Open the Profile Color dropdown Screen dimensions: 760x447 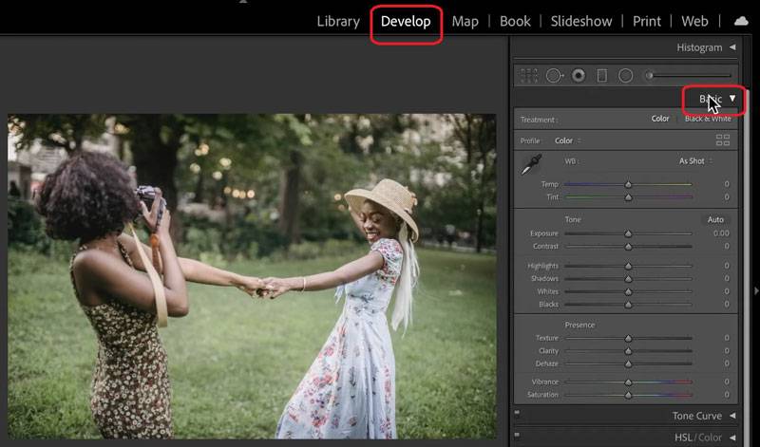567,140
